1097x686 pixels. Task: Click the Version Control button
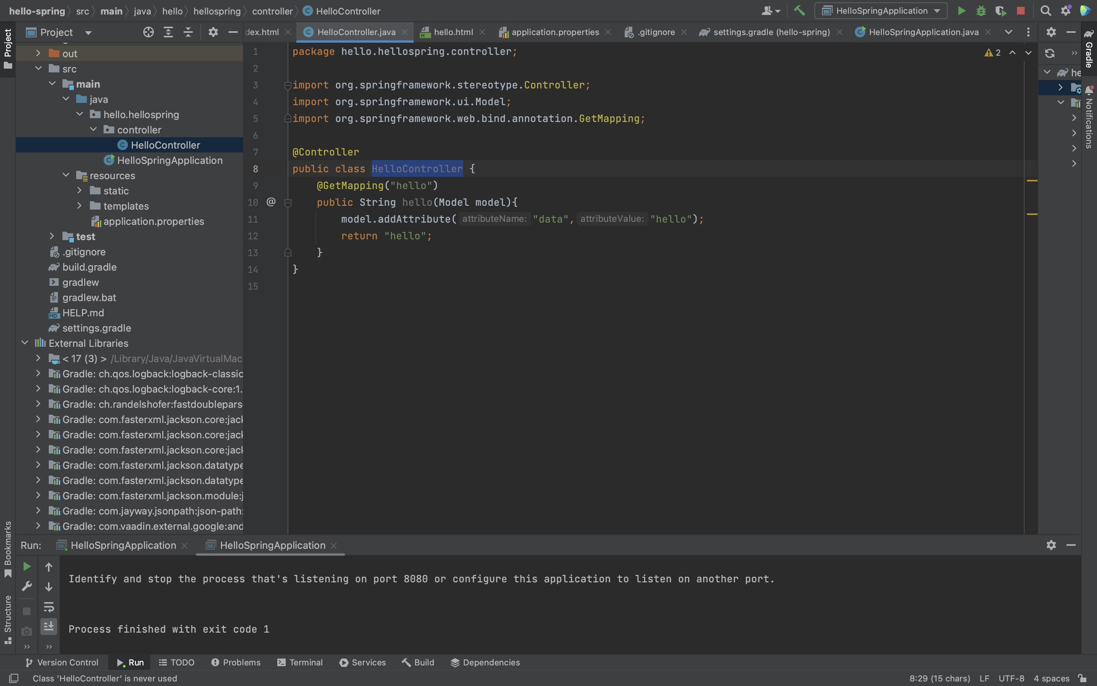click(62, 662)
